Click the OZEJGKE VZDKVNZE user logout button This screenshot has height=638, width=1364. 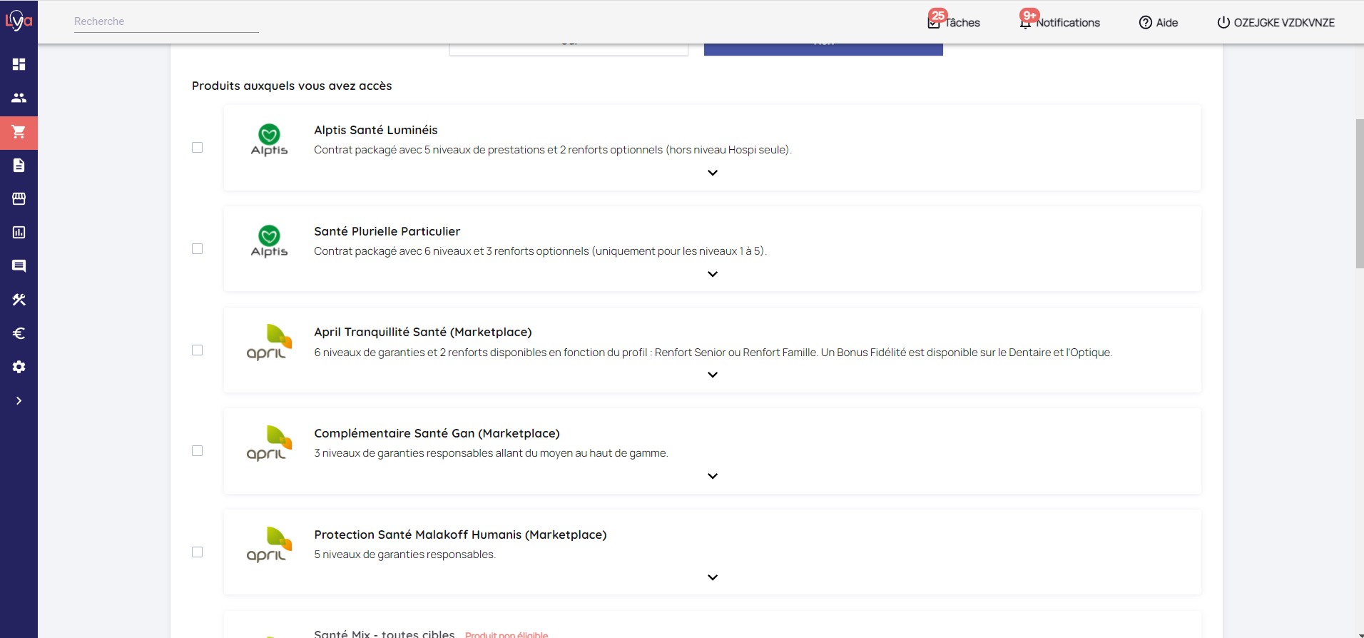(x=1276, y=23)
